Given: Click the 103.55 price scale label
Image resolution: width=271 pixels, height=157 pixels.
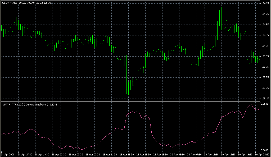Looking at the screenshot, I should [265, 77].
